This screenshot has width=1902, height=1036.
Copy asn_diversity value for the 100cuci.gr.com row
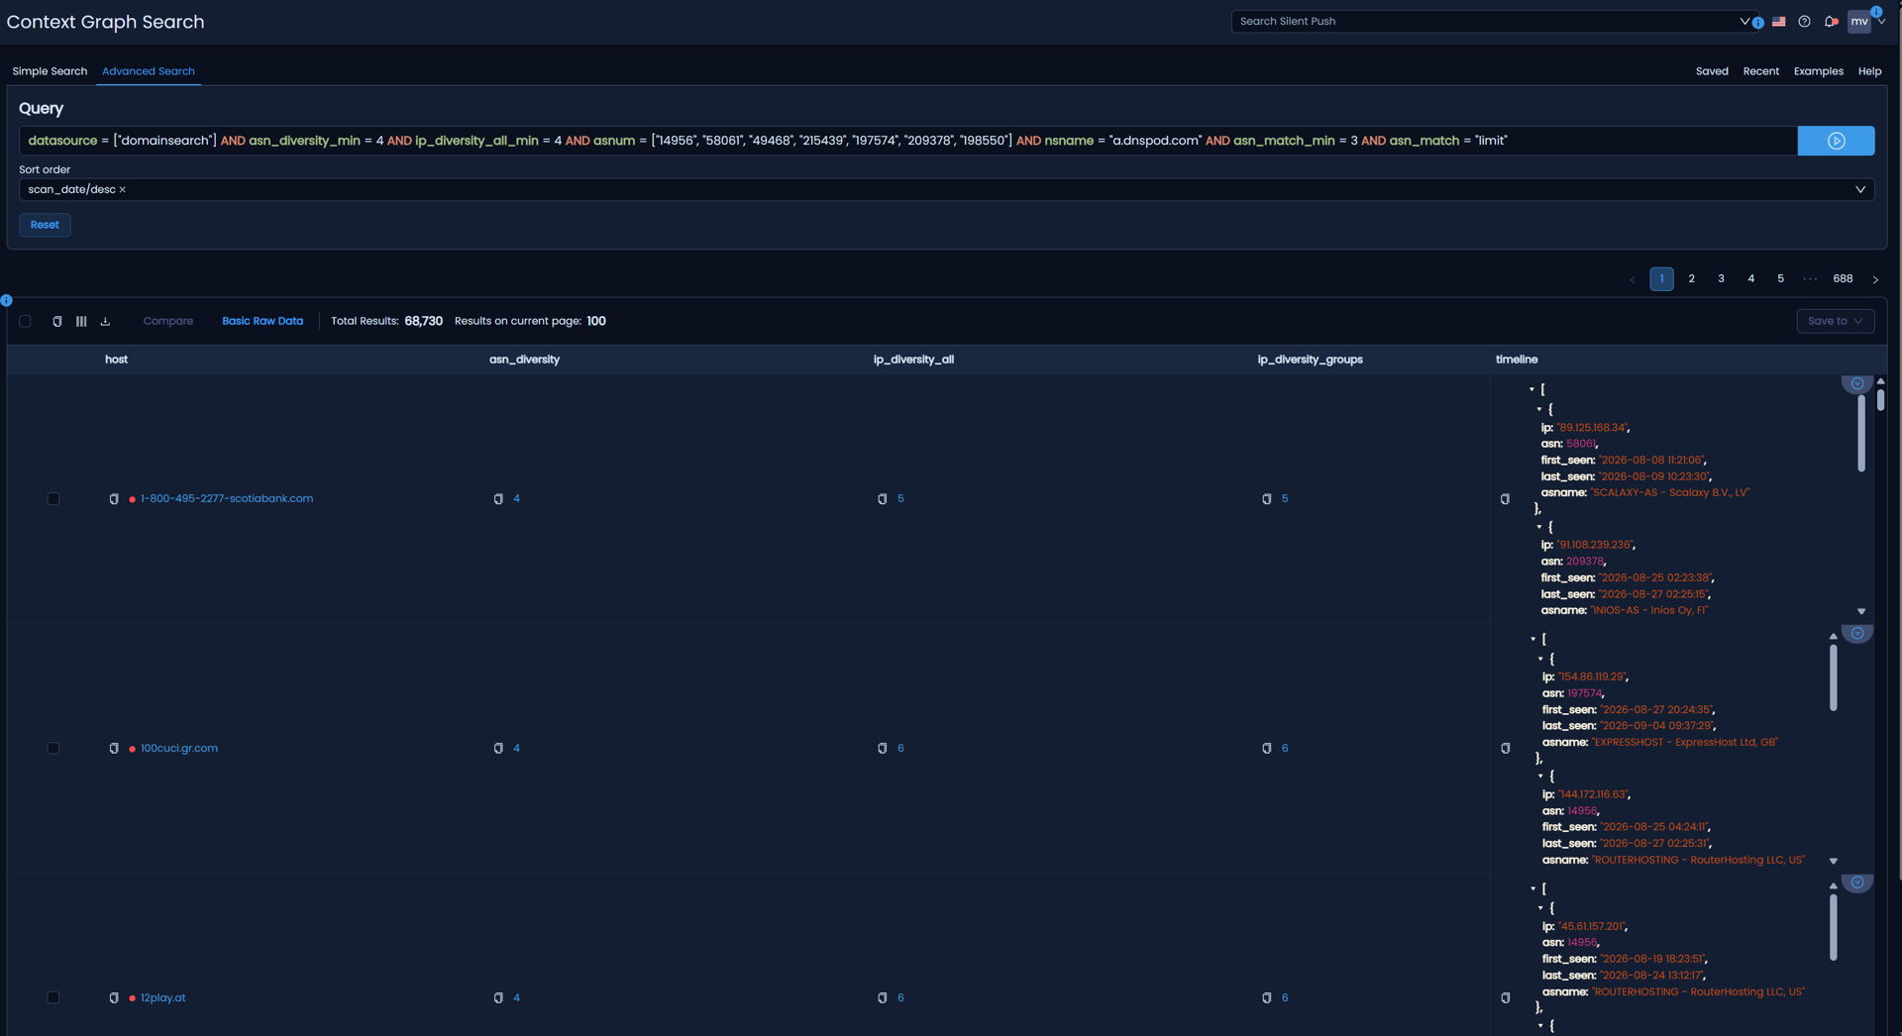(498, 749)
